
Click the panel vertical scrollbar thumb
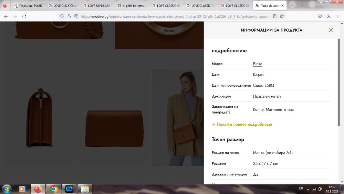point(338,83)
